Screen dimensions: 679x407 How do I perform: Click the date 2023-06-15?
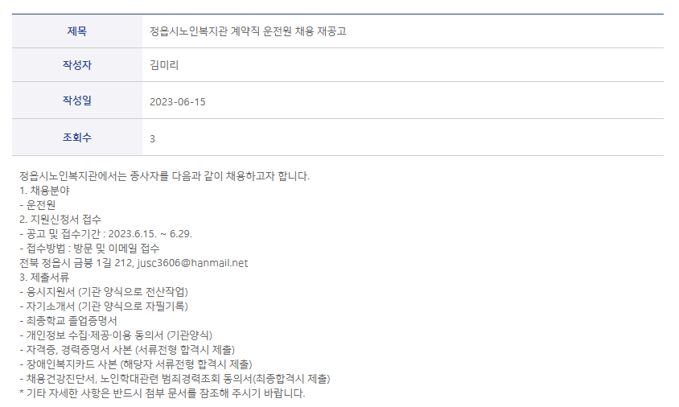(178, 101)
